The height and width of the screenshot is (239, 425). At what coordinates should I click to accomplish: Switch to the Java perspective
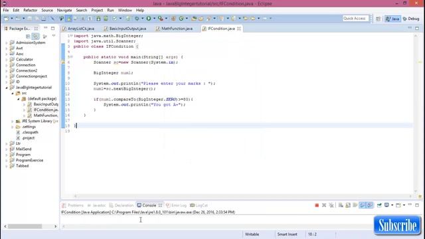click(392, 19)
